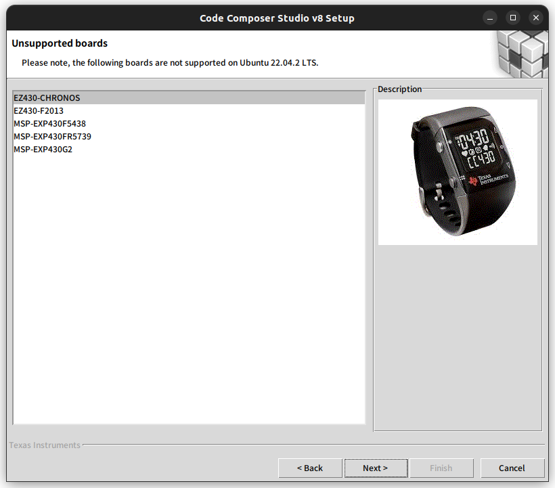Choose MSP-EXP430F5438 from unsupported boards

(x=189, y=123)
